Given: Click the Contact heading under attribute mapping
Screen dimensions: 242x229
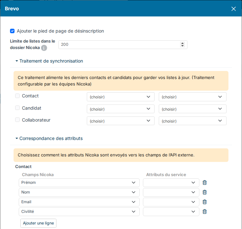Looking at the screenshot, I should [23, 167].
